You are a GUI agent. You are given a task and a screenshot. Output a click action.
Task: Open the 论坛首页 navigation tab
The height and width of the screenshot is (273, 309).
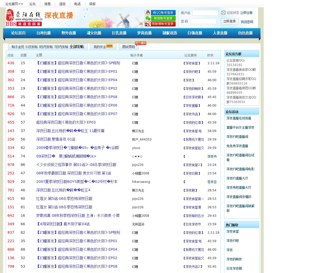[18, 33]
